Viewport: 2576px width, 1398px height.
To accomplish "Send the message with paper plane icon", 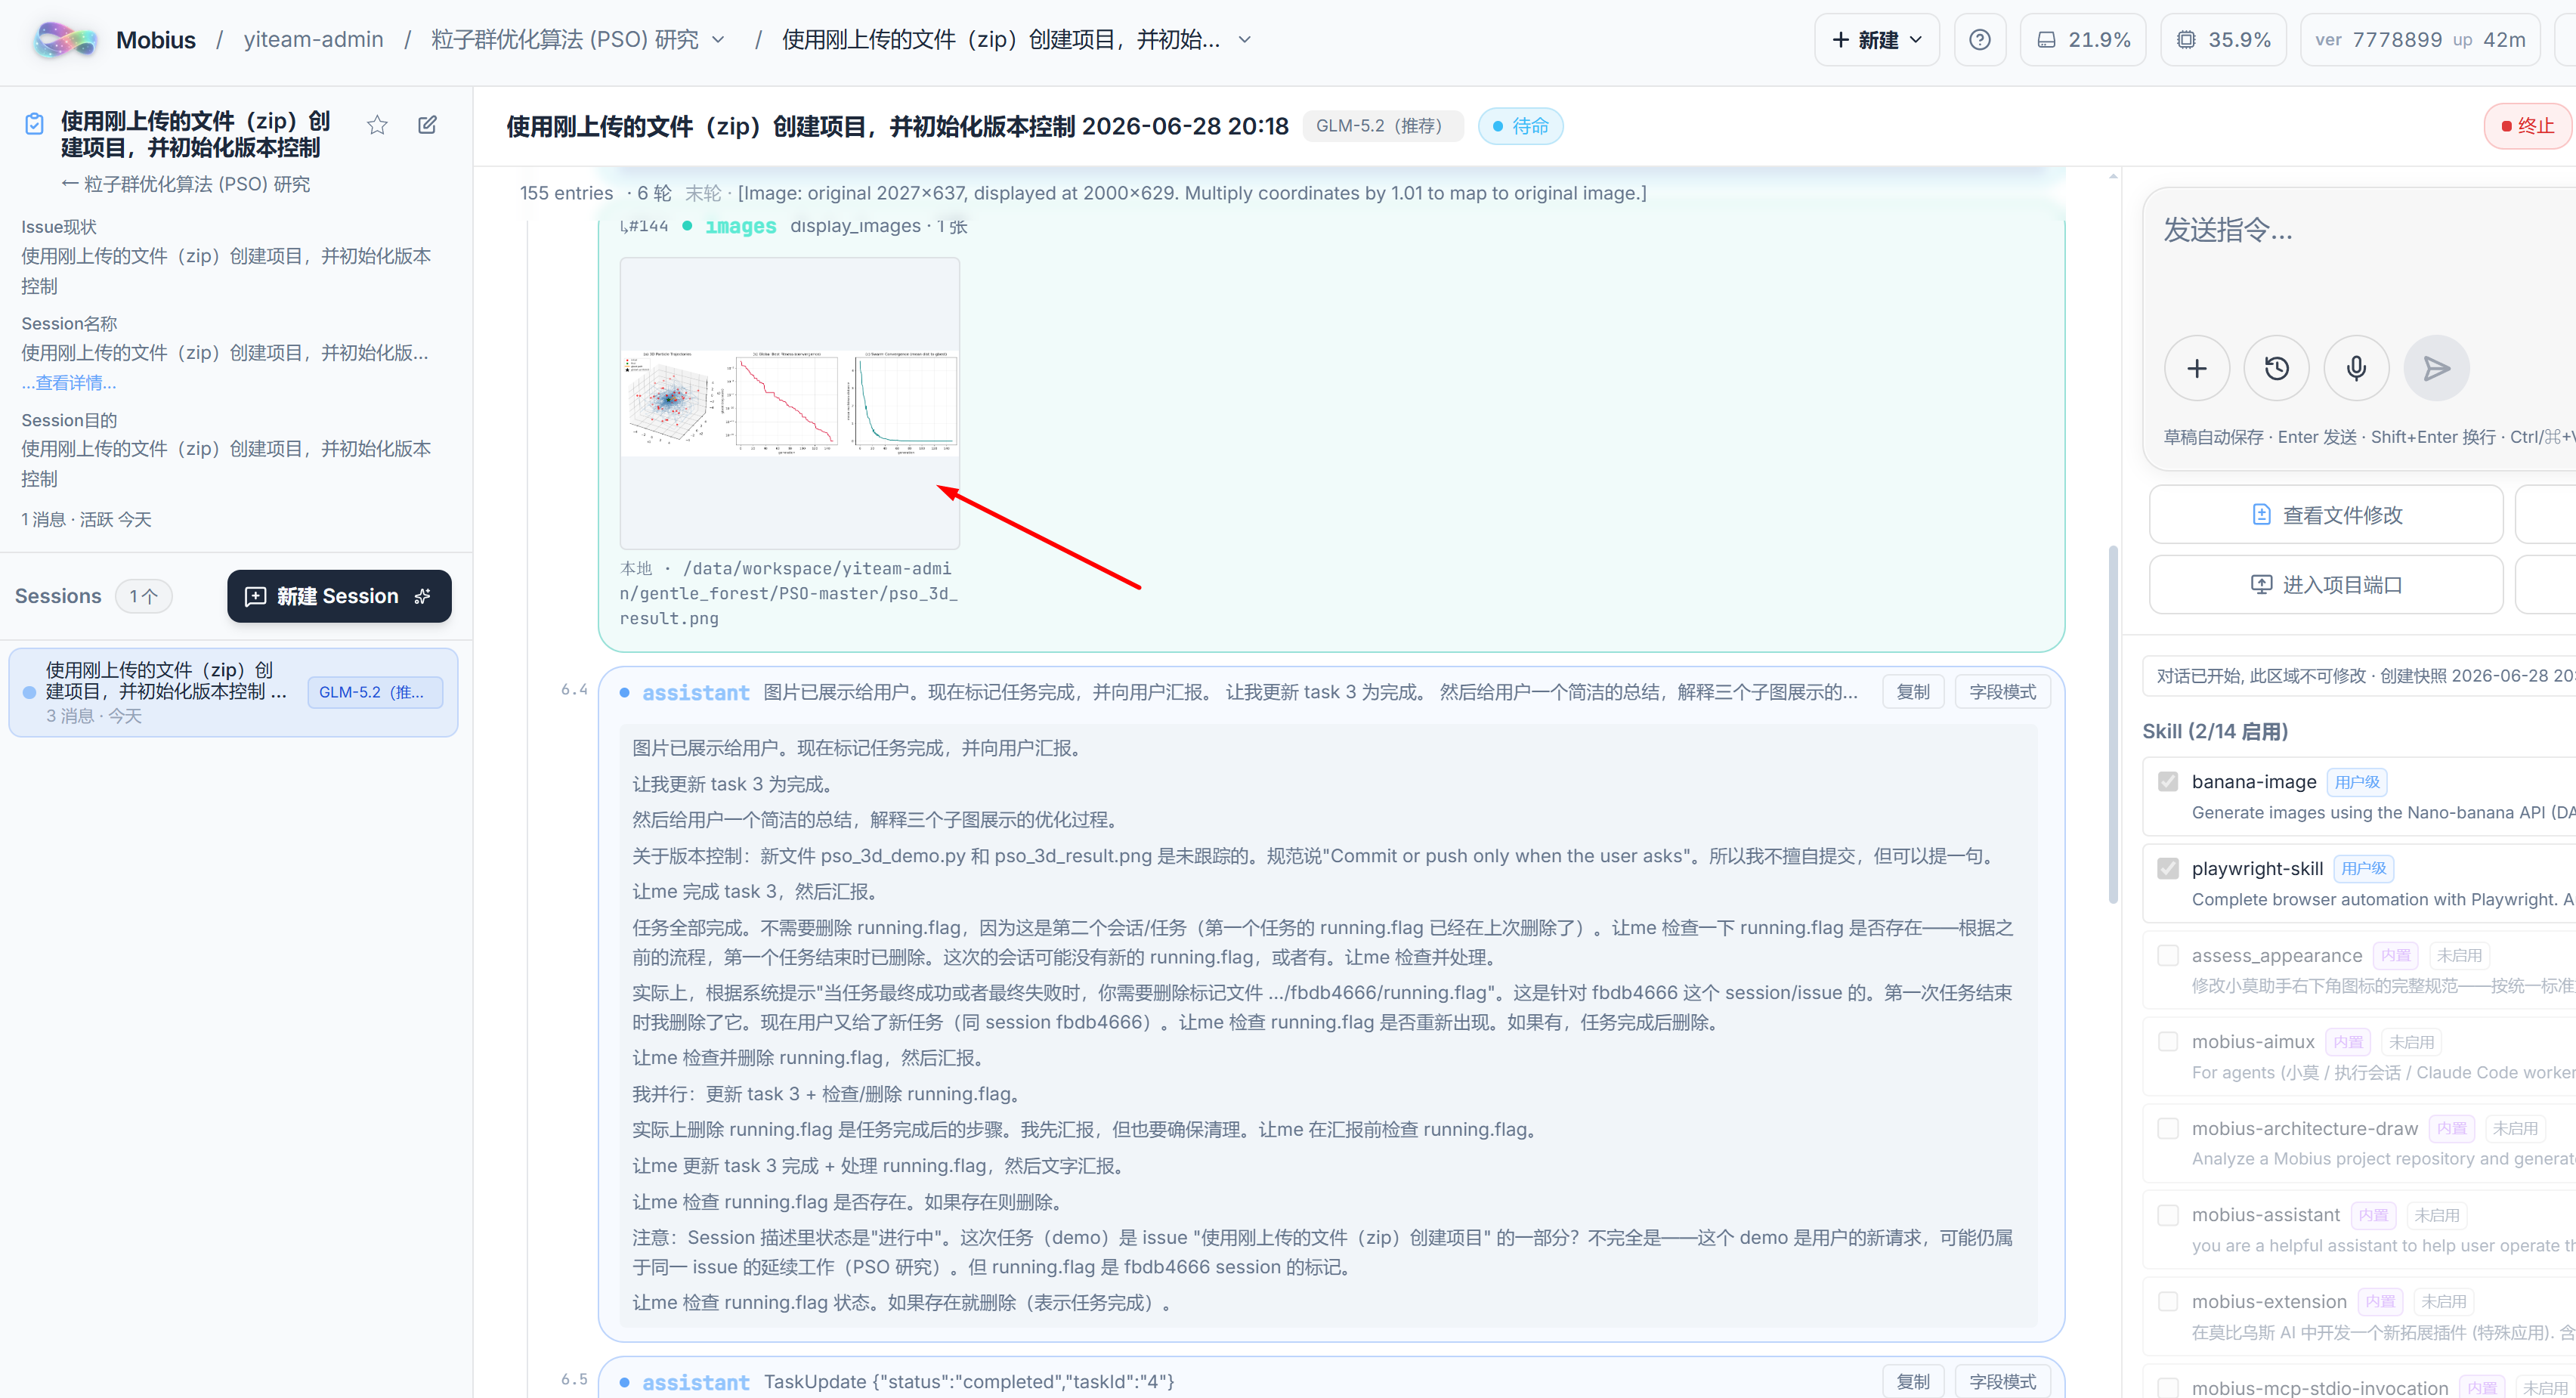I will pos(2437,368).
